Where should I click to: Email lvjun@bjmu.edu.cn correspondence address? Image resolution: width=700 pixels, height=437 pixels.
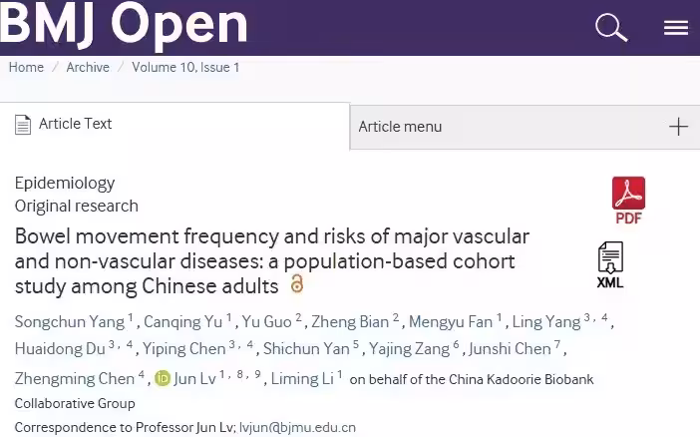[x=297, y=427]
